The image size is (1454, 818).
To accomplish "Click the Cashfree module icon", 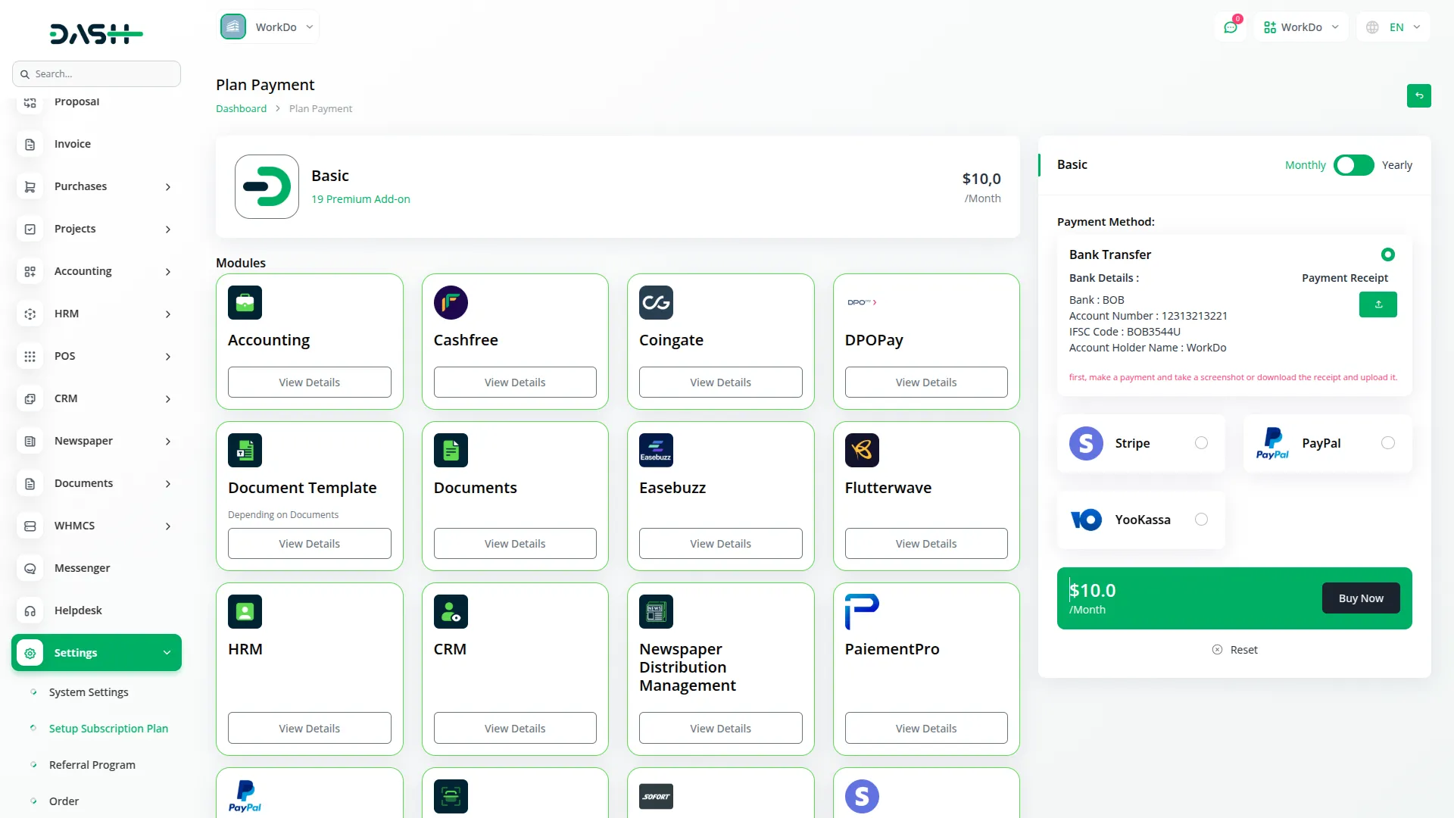I will (451, 302).
